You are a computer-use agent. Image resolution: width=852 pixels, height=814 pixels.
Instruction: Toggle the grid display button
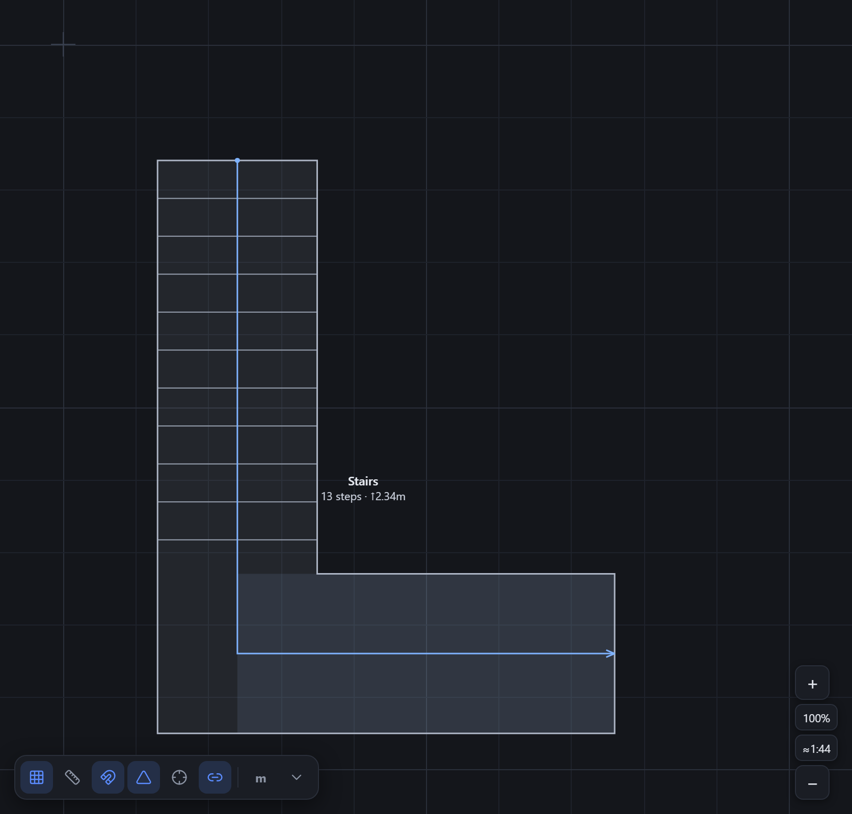(x=37, y=777)
